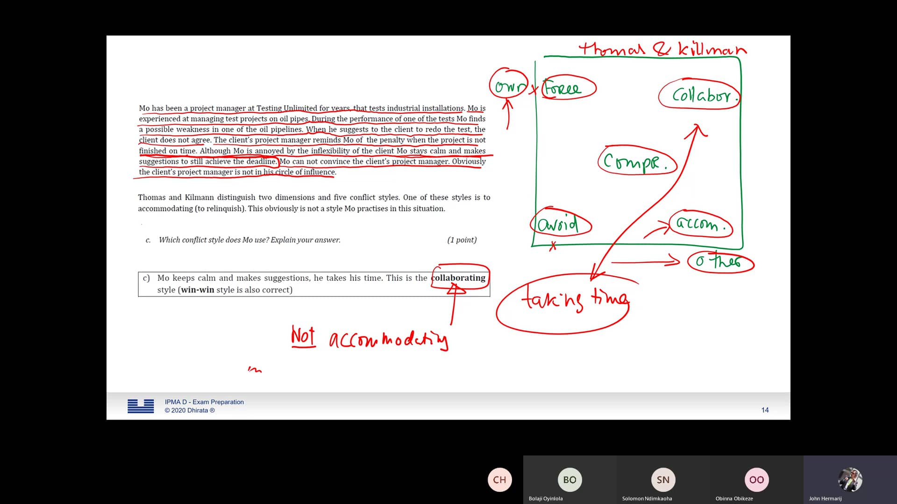Select Bolaji Oyinlola's BO avatar
The height and width of the screenshot is (504, 897).
[x=570, y=479]
